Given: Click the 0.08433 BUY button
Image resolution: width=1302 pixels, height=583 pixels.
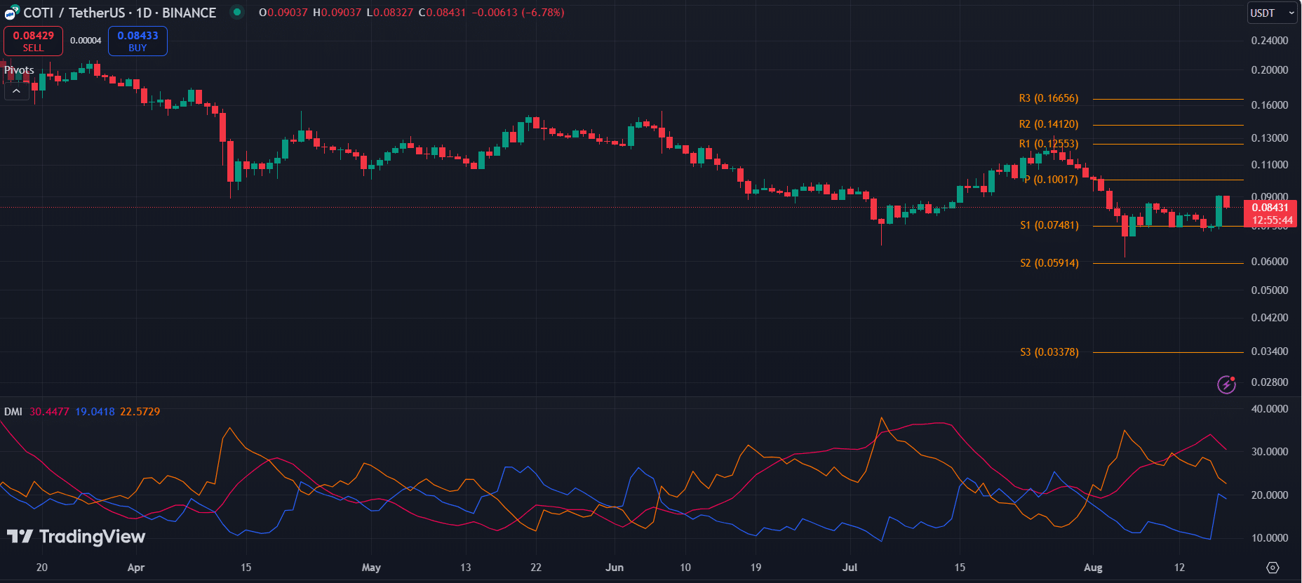Looking at the screenshot, I should point(137,41).
